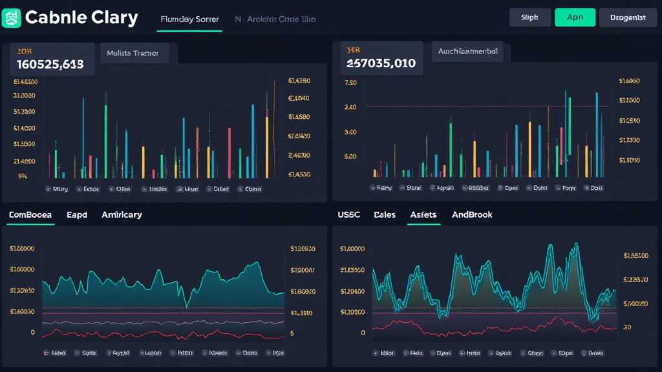The image size is (662, 372).
Task: Open the Flumday Sorner tab
Action: pyautogui.click(x=189, y=19)
